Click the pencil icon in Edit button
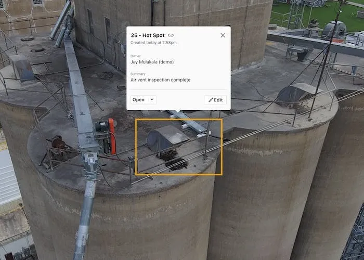This screenshot has height=260, width=364. tap(211, 100)
